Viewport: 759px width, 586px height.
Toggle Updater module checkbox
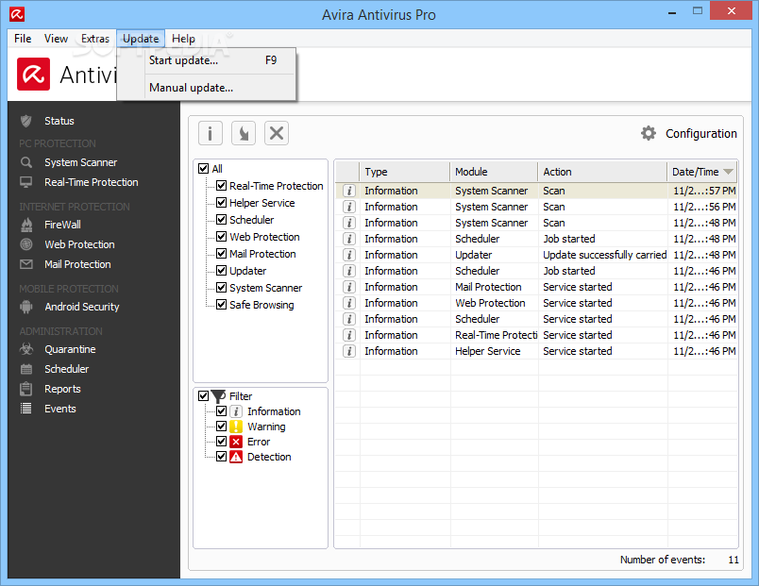221,270
